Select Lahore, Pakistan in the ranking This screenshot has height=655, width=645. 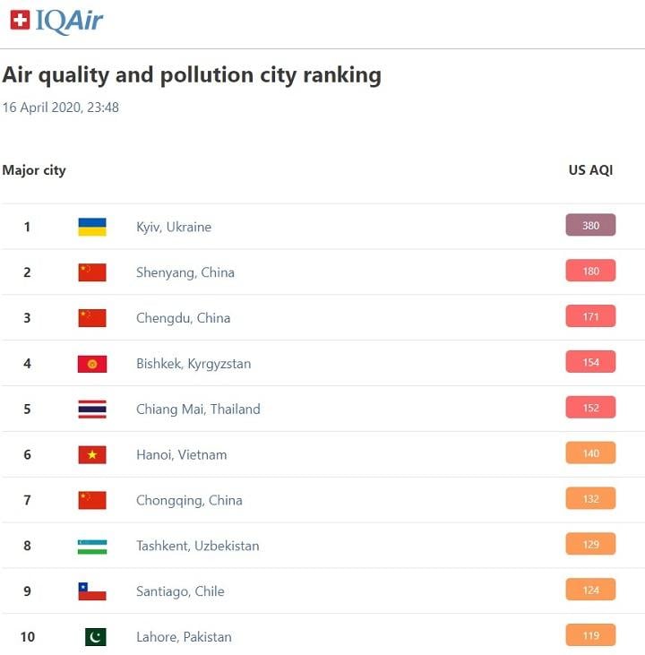pos(184,637)
